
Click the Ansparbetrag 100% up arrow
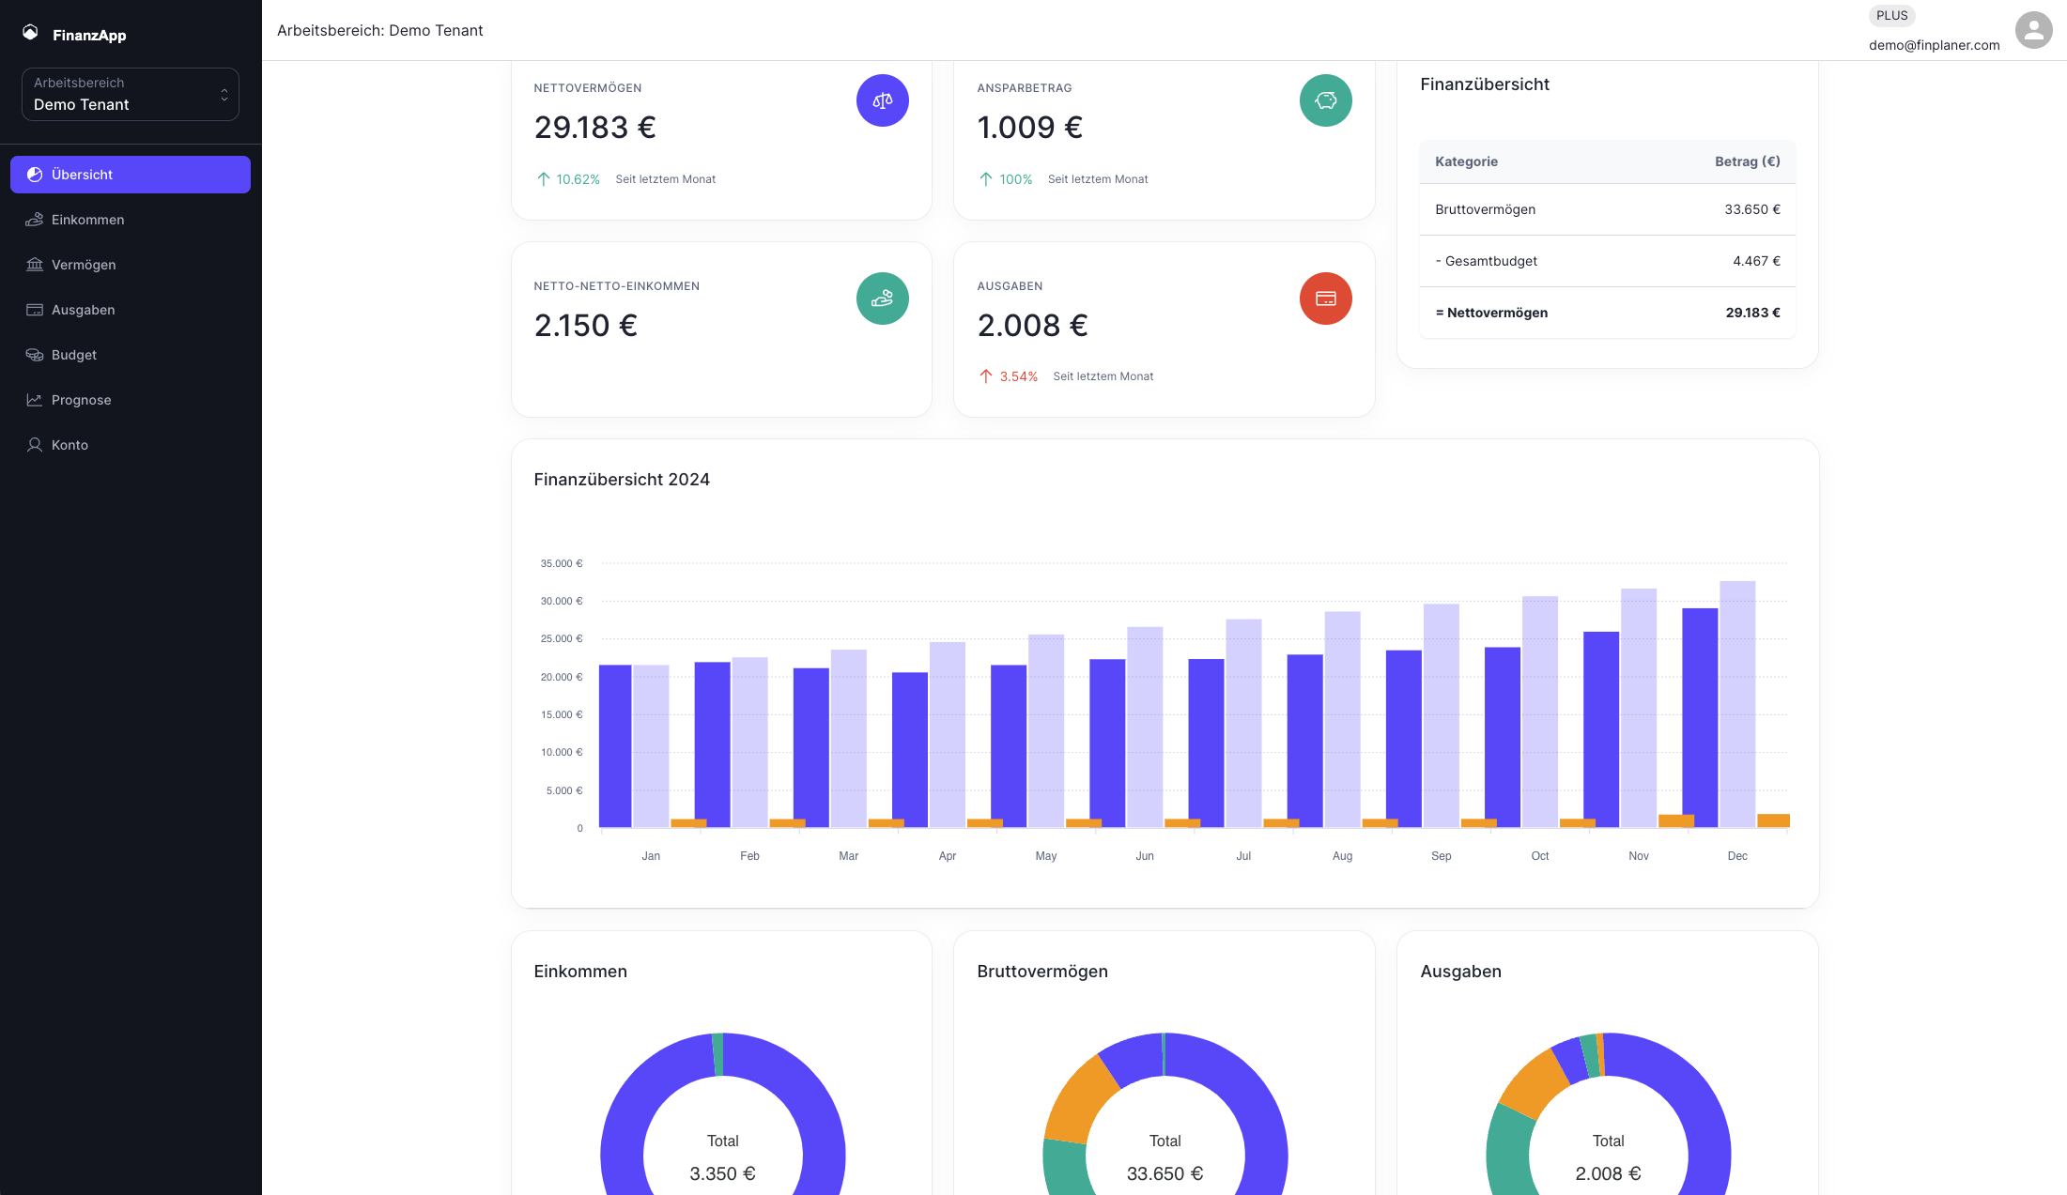985,179
